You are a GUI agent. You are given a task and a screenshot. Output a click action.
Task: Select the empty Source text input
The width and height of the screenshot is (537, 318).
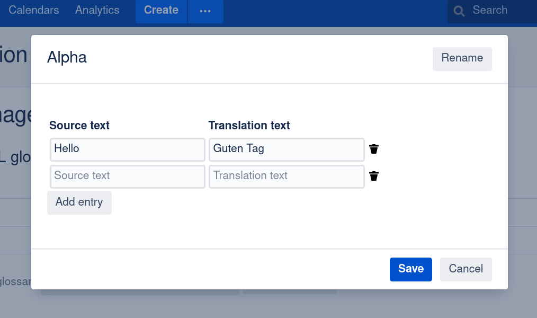(x=127, y=176)
